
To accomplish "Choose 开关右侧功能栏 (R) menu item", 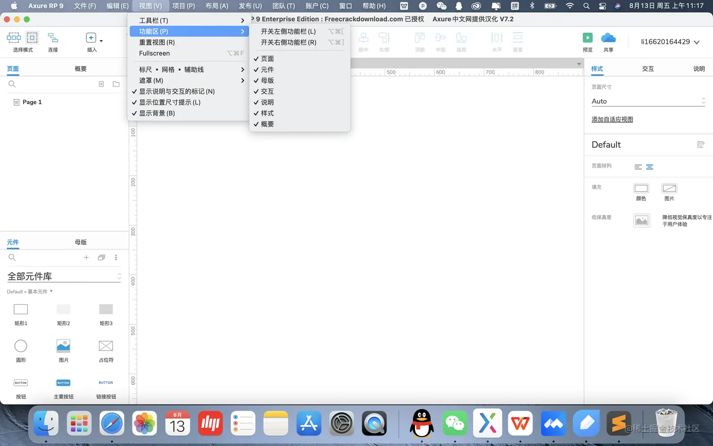I will (x=300, y=42).
